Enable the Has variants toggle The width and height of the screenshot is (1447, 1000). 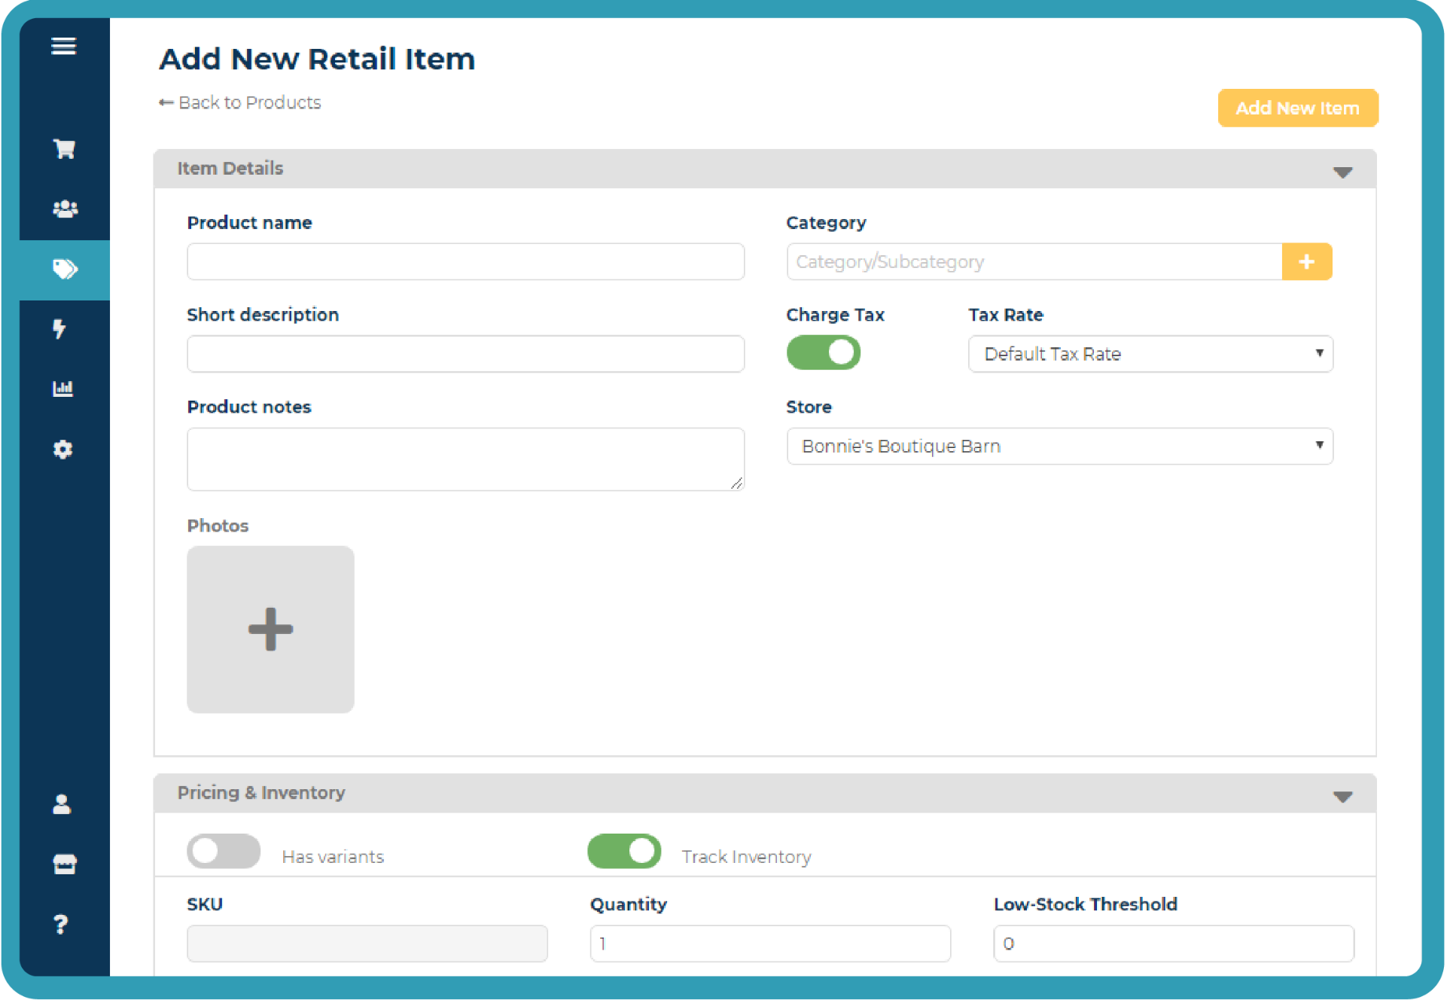click(x=224, y=852)
